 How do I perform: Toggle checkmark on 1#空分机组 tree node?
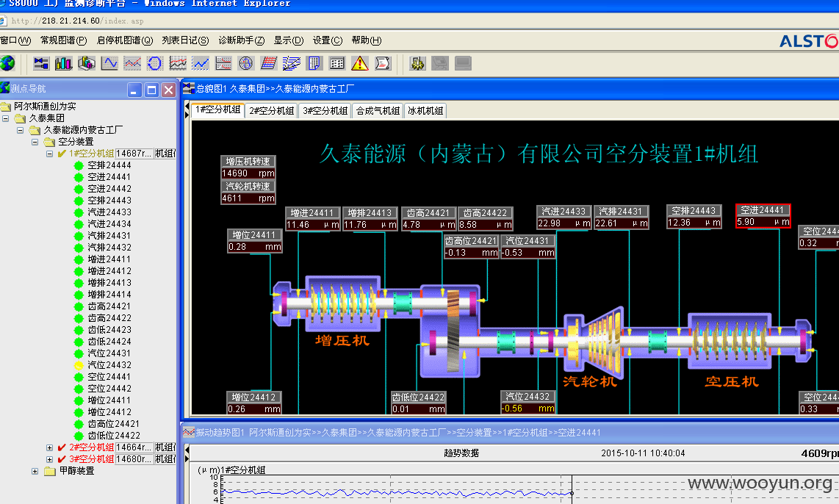coord(62,154)
